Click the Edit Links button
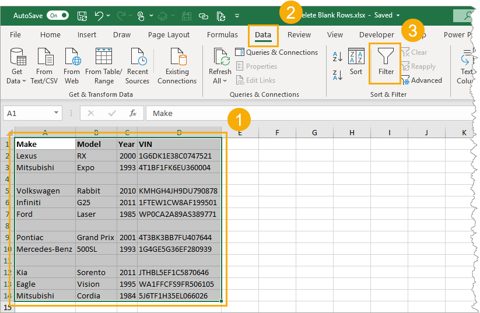 tap(256, 80)
